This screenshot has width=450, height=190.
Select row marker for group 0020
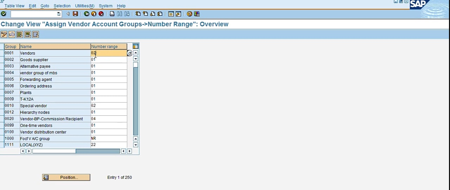pyautogui.click(x=2, y=119)
